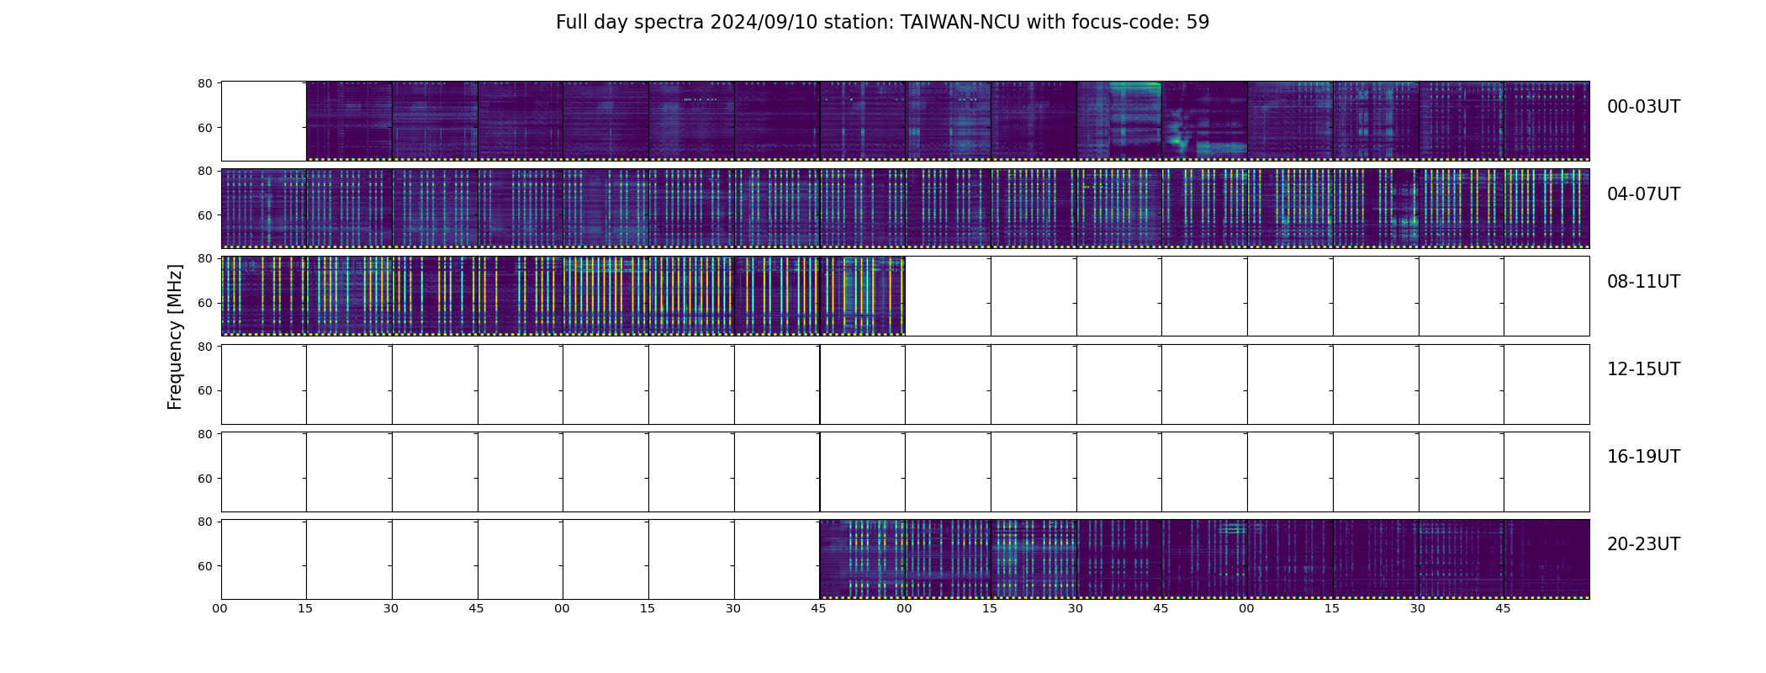
Task: Click the 60 tick of the 16-19UT row
Action: tap(204, 479)
